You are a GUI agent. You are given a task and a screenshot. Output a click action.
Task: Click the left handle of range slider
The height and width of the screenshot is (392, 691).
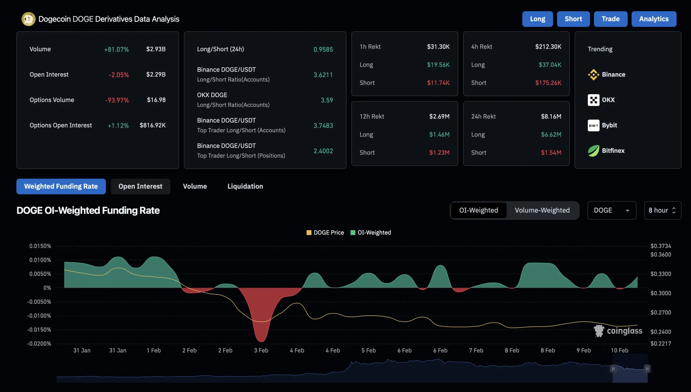613,369
